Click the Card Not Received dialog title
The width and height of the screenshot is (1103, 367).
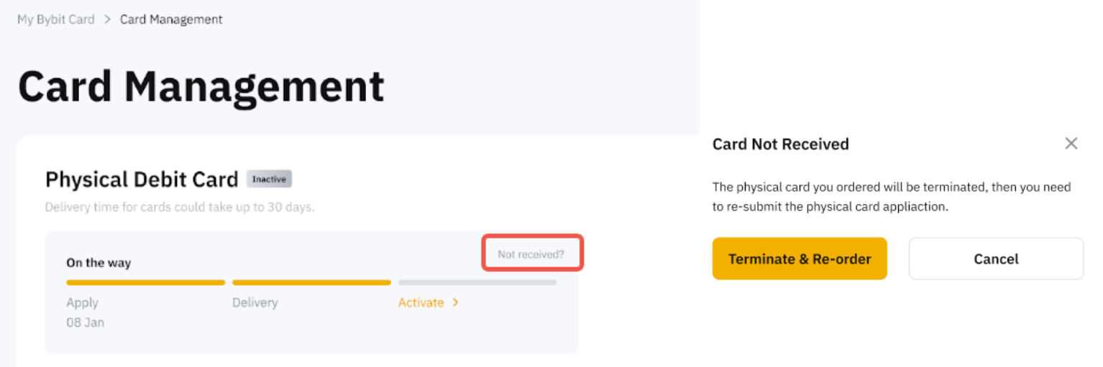coord(780,144)
